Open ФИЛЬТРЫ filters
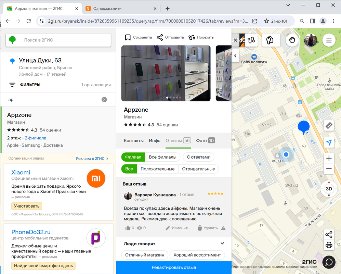The image size is (341, 274). coord(25,85)
